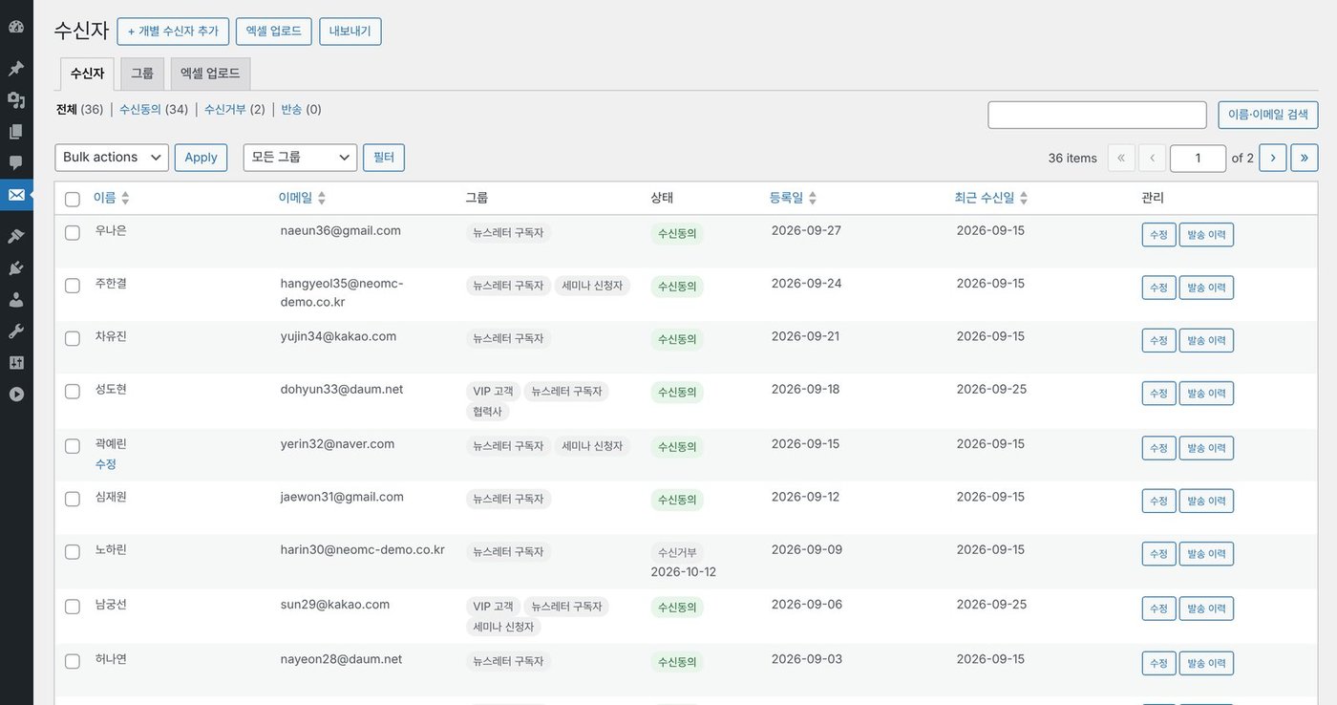The width and height of the screenshot is (1337, 705).
Task: Click the Apply button
Action: (x=201, y=158)
